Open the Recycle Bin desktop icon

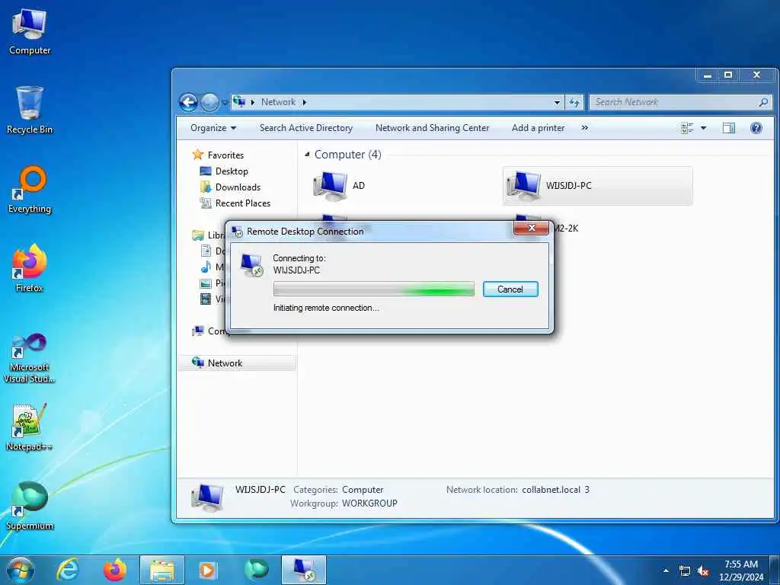coord(30,110)
